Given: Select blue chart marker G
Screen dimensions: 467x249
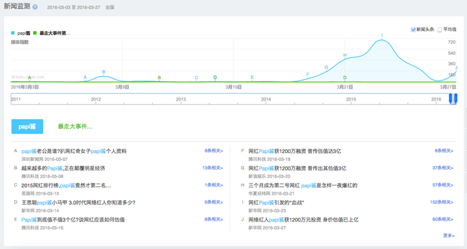Looking at the screenshot, I should click(x=326, y=67).
